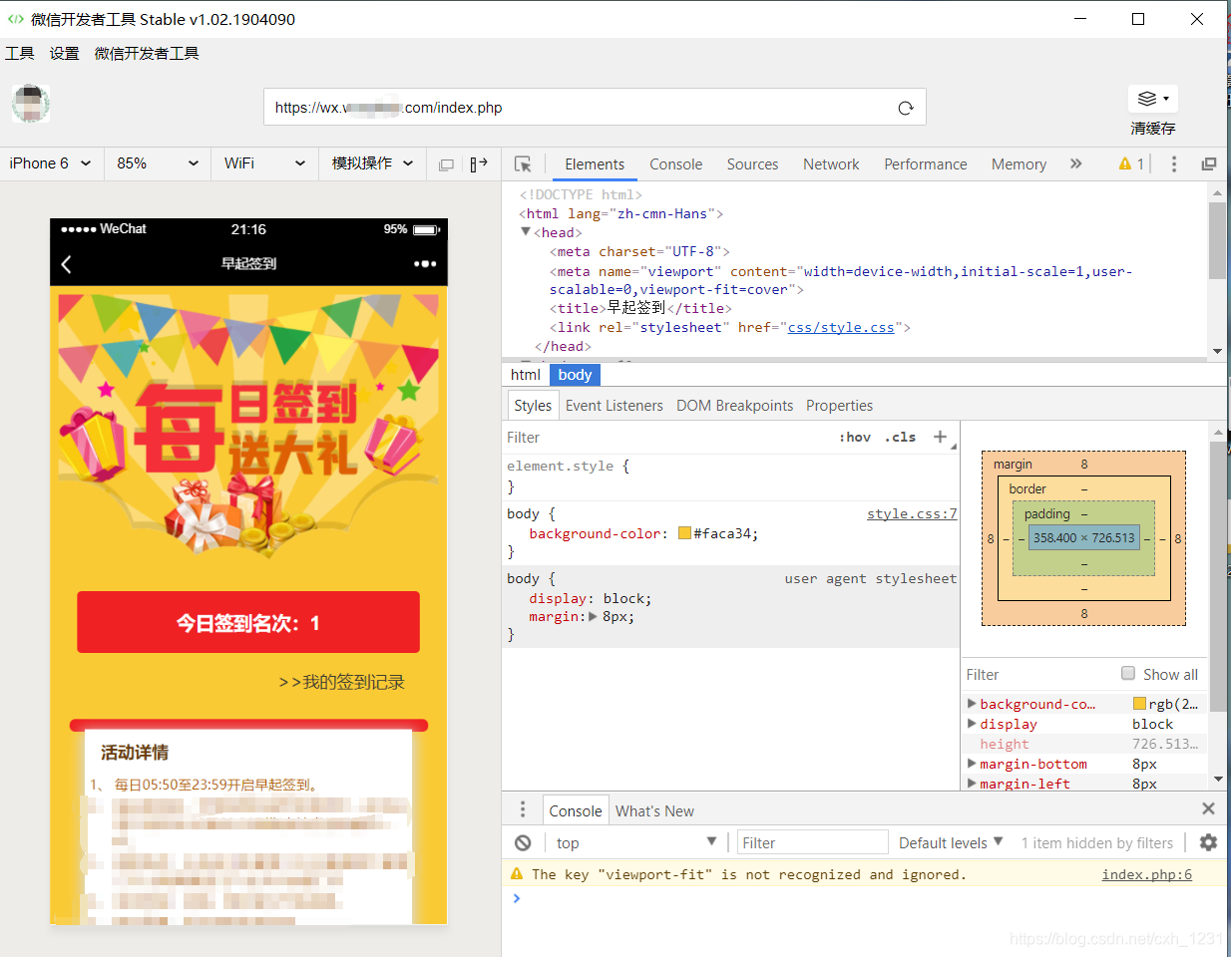Open the console settings gear
The height and width of the screenshot is (957, 1231).
[1208, 842]
